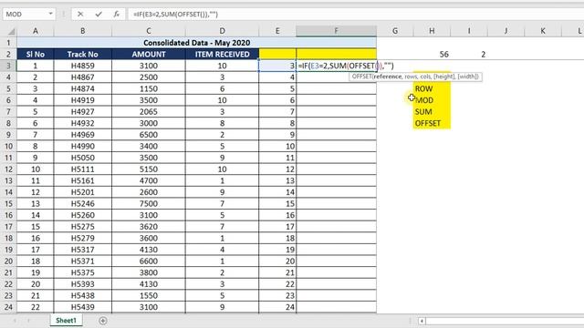Click the 'Track No' header cell
The height and width of the screenshot is (328, 584).
(83, 55)
